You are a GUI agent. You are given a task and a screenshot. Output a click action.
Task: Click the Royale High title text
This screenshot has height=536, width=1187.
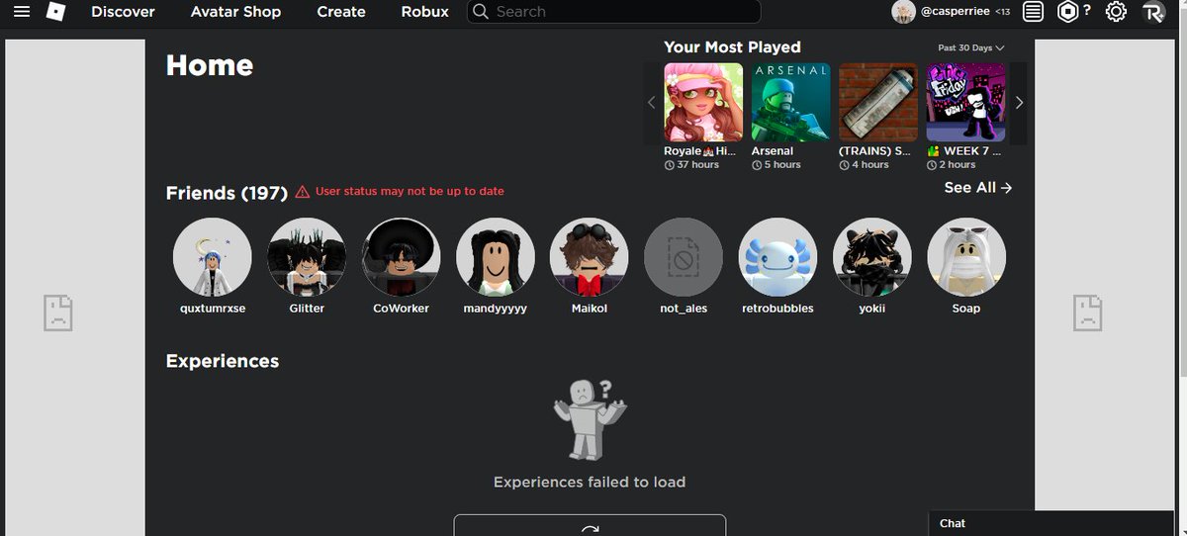tap(701, 151)
